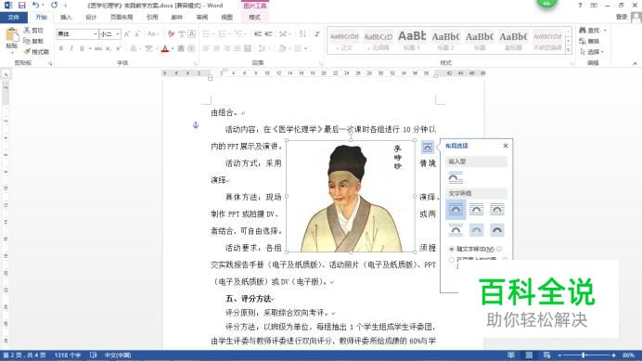The height and width of the screenshot is (361, 642).
Task: Click the Cut (剪切) button
Action: pos(33,31)
